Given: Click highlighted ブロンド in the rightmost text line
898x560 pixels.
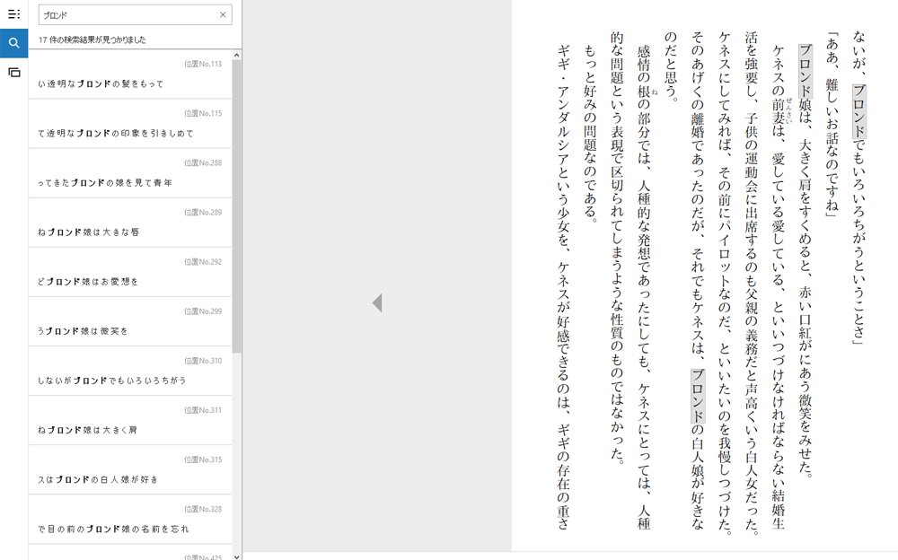Looking at the screenshot, I should (x=858, y=111).
